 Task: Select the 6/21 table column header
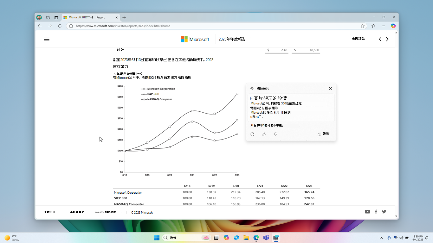260,186
